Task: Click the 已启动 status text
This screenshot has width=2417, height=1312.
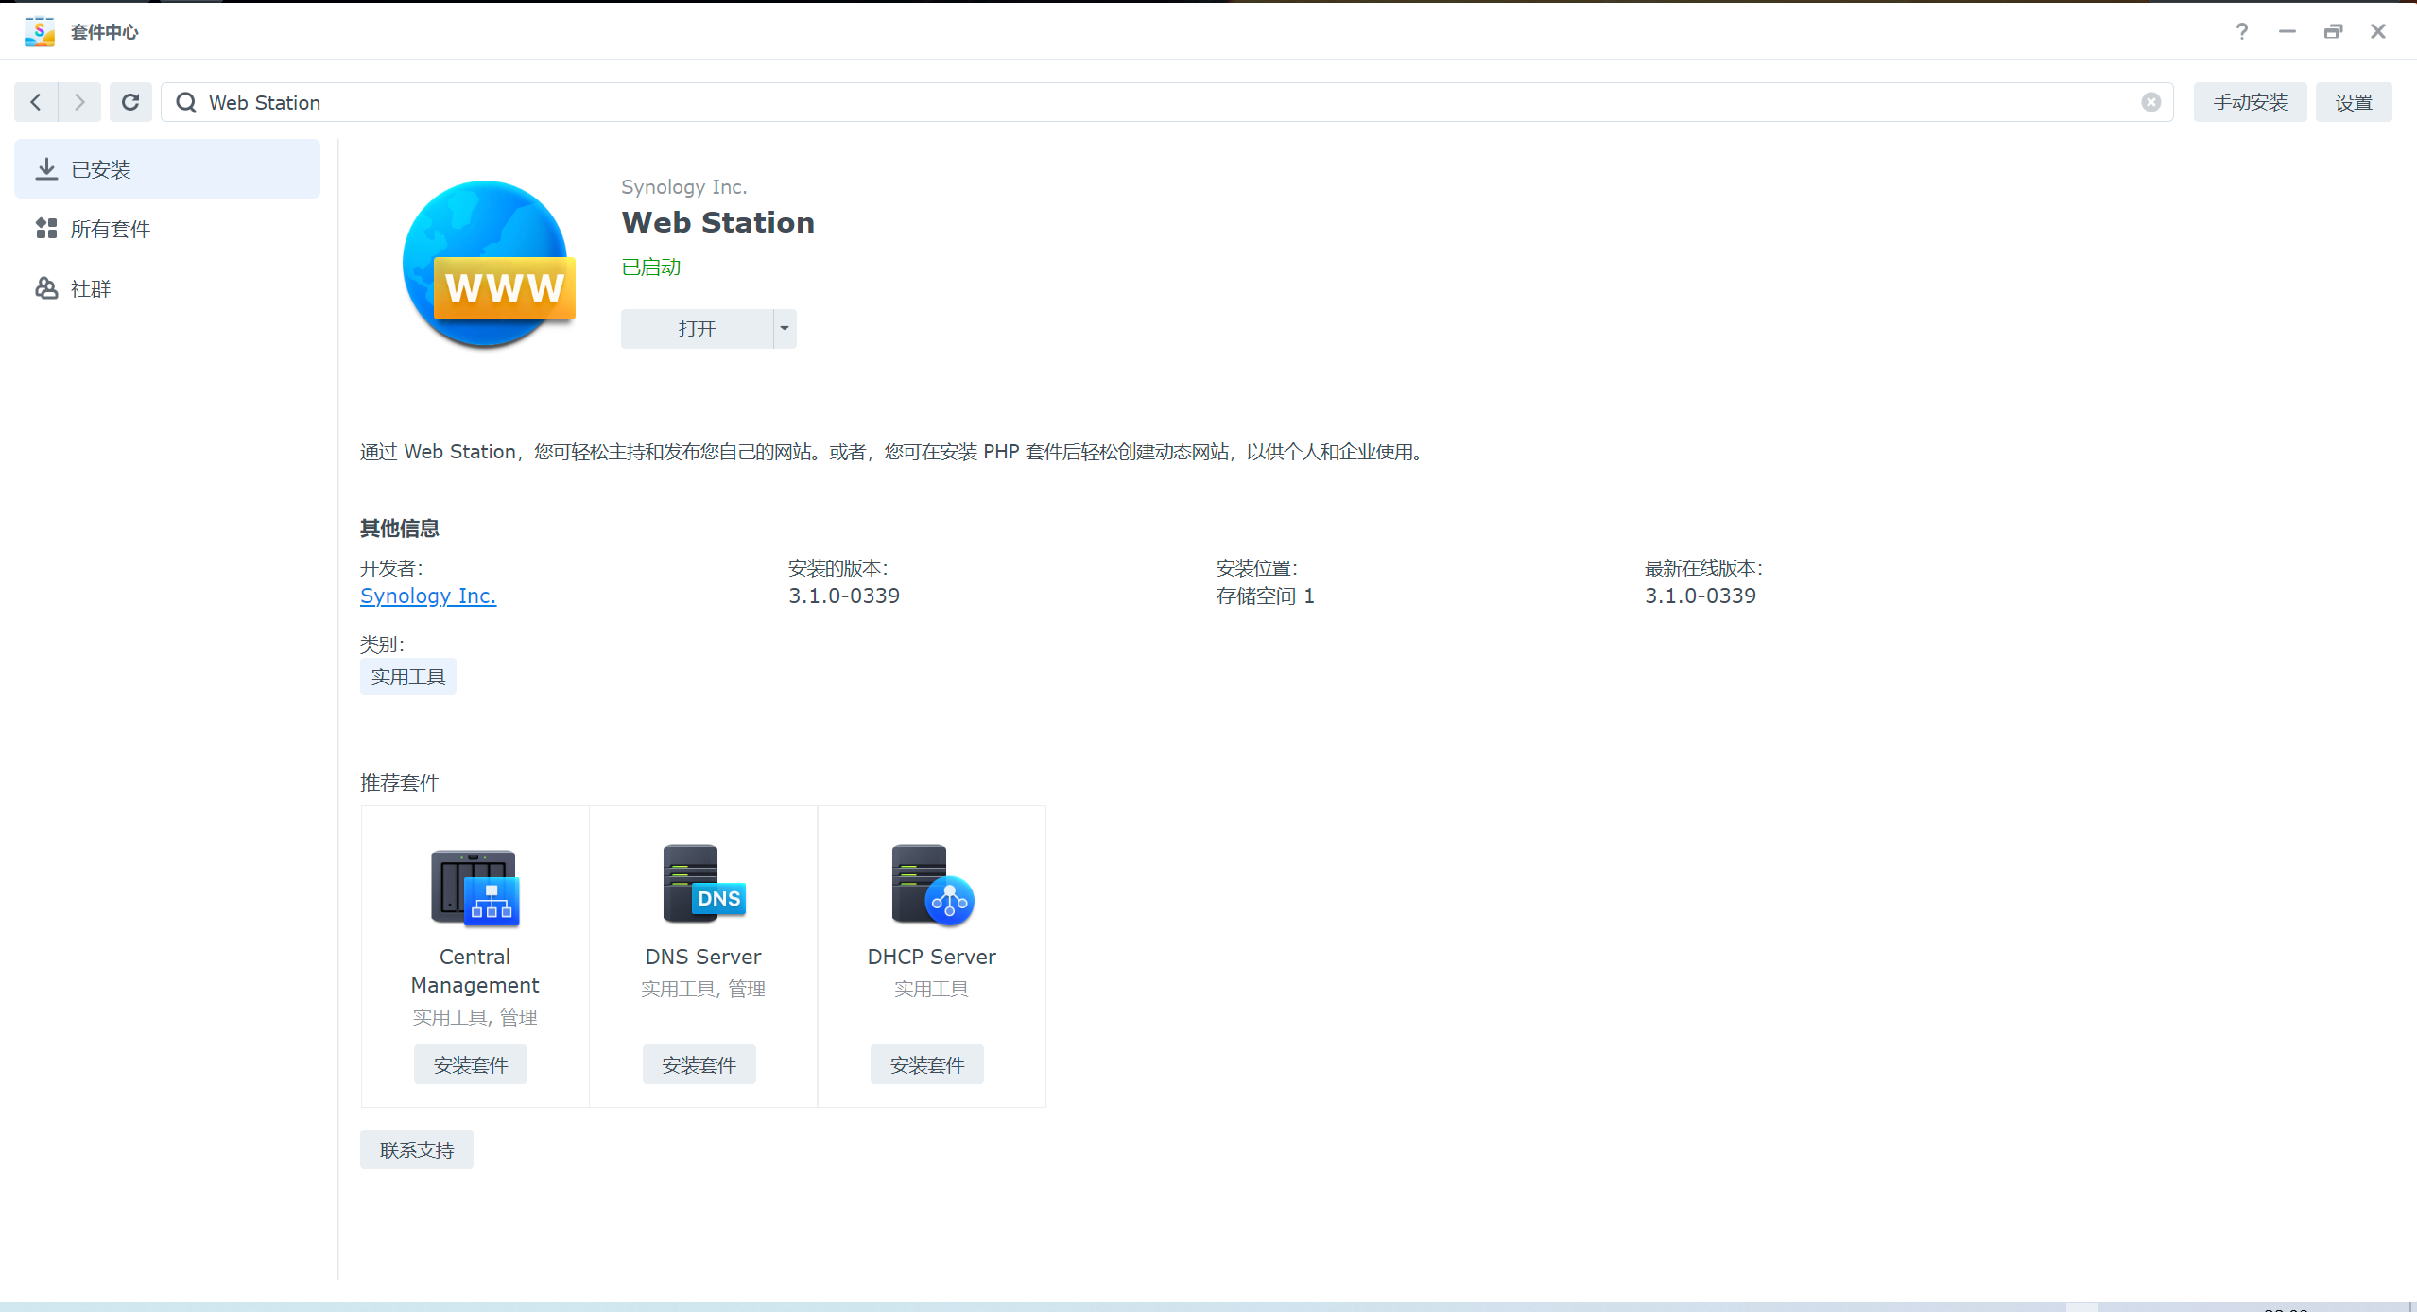Action: click(651, 268)
